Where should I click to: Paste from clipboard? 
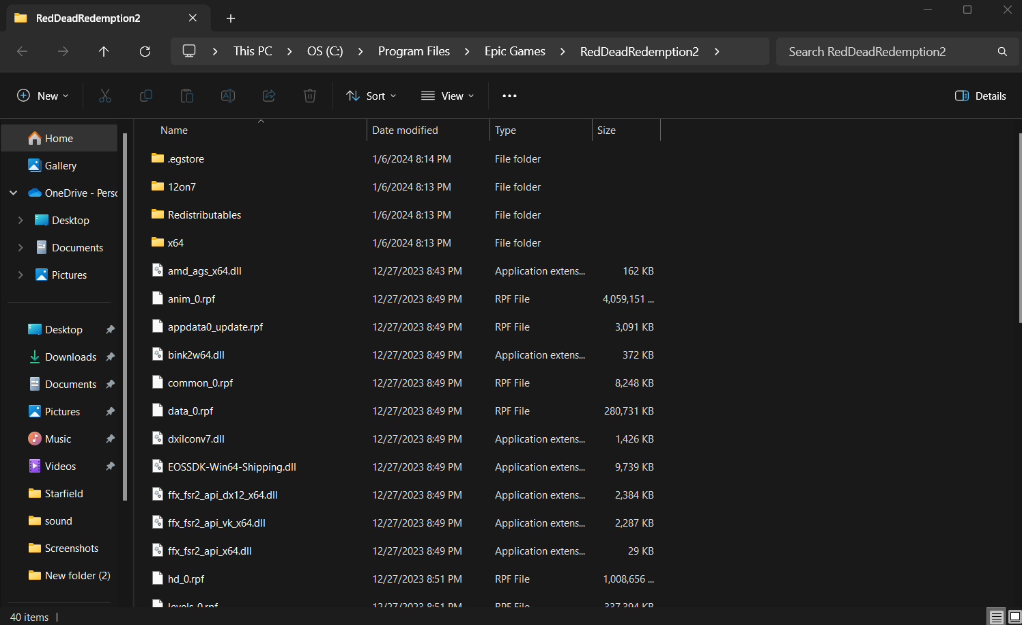pyautogui.click(x=187, y=96)
